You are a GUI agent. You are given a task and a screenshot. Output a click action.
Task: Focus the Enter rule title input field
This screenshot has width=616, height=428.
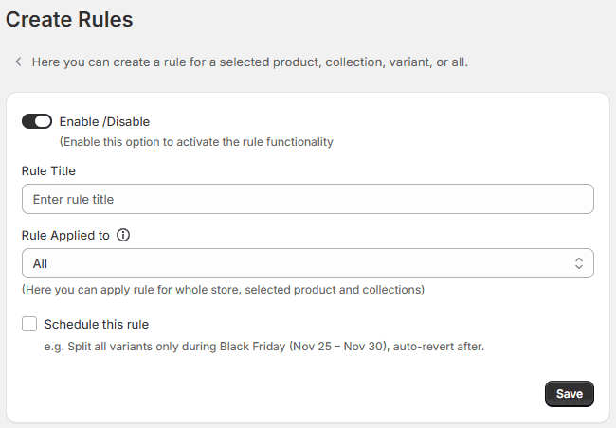click(308, 199)
